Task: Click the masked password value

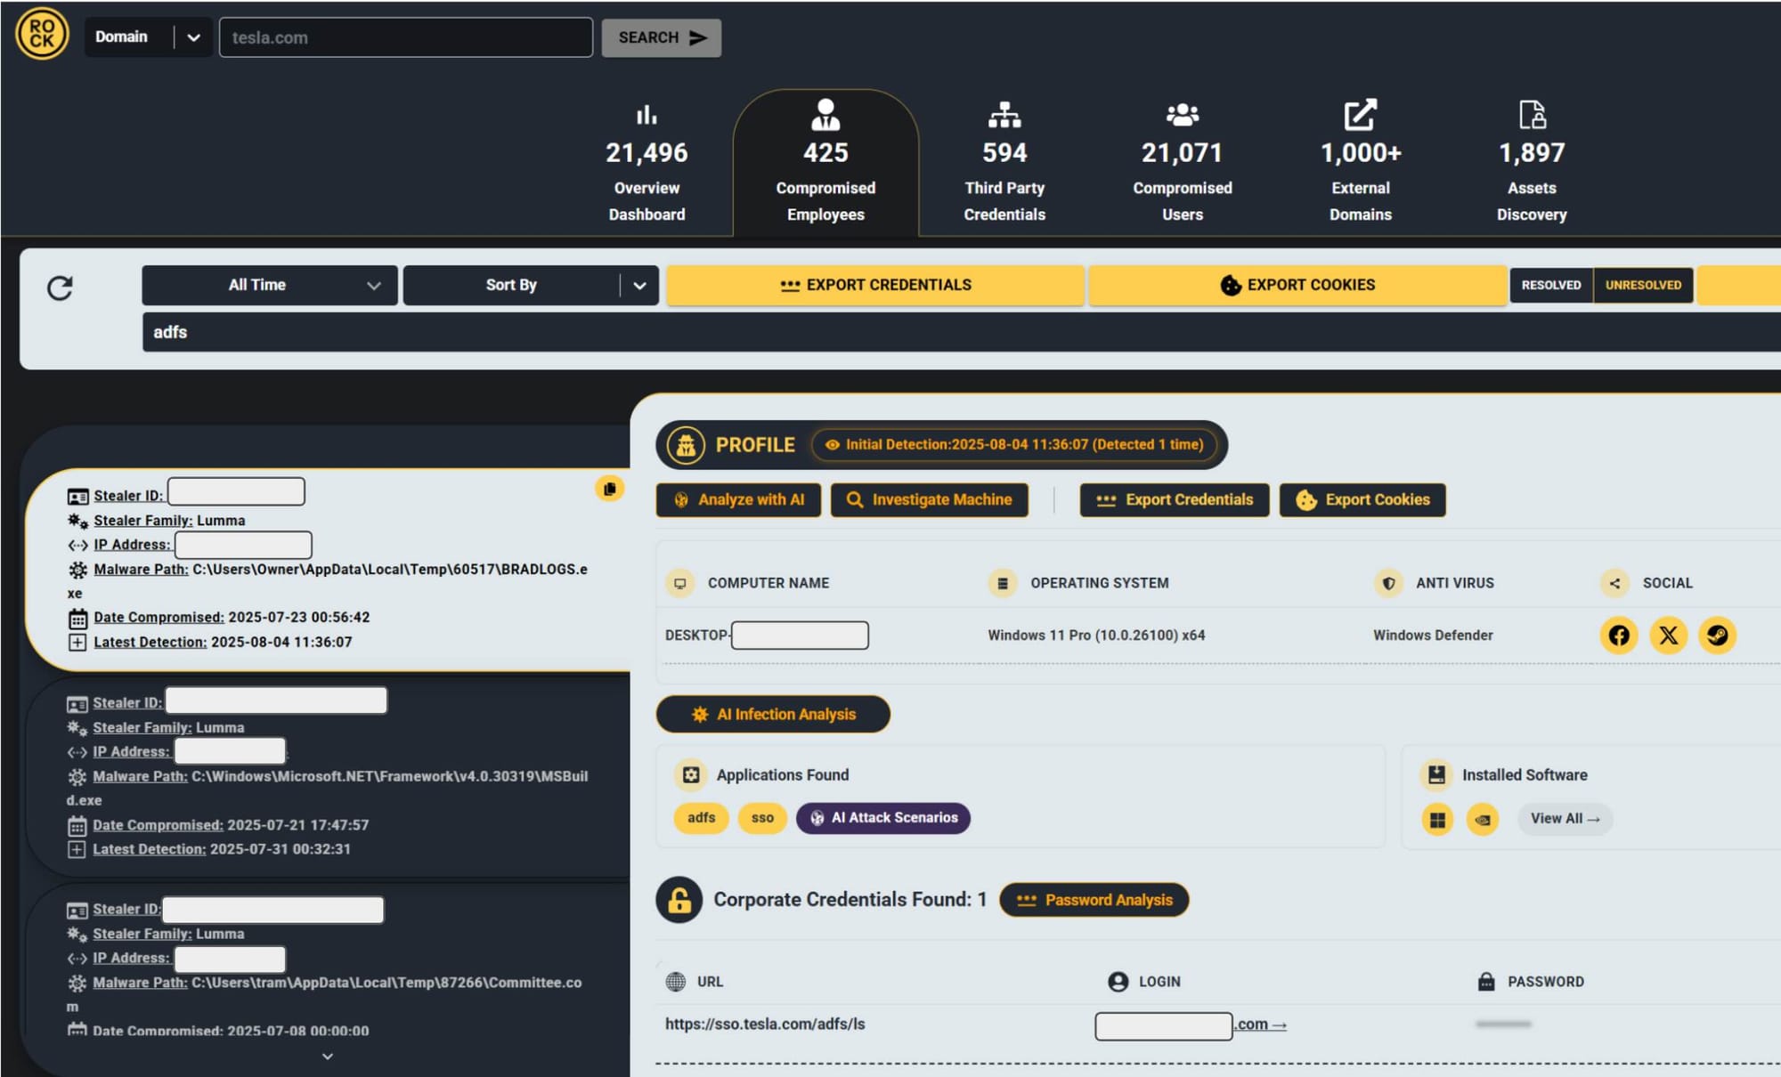Action: click(x=1502, y=1024)
